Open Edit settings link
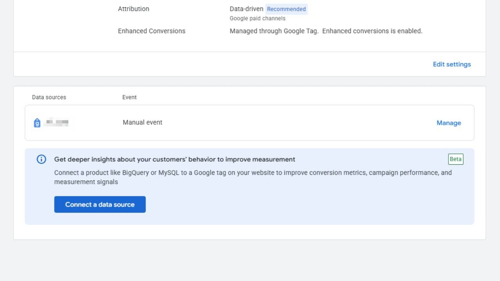This screenshot has height=281, width=500. tap(452, 64)
